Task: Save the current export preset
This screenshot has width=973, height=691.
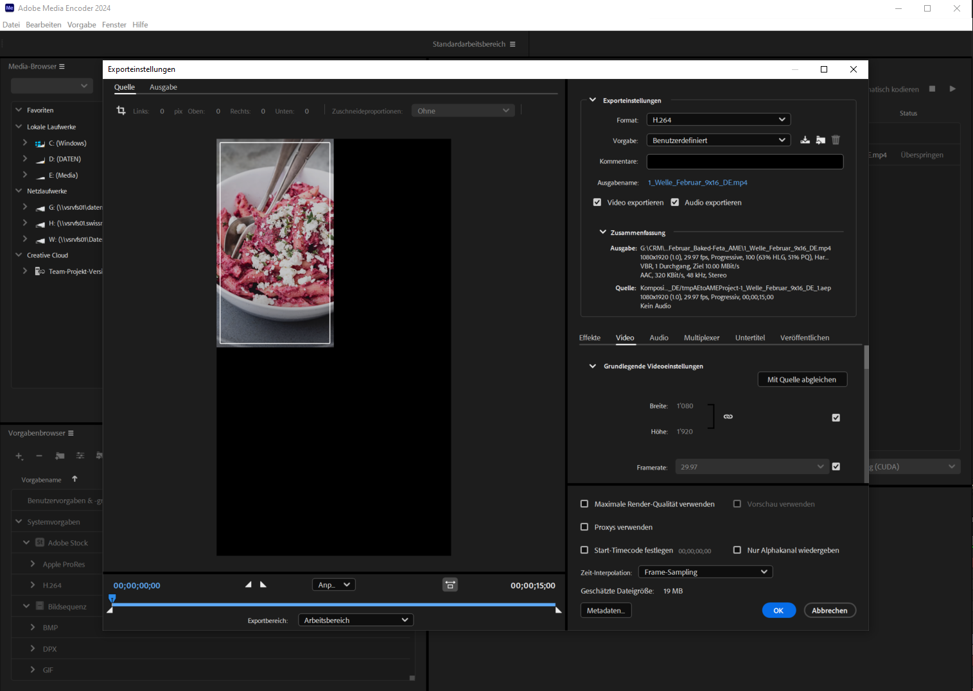Action: [x=805, y=140]
